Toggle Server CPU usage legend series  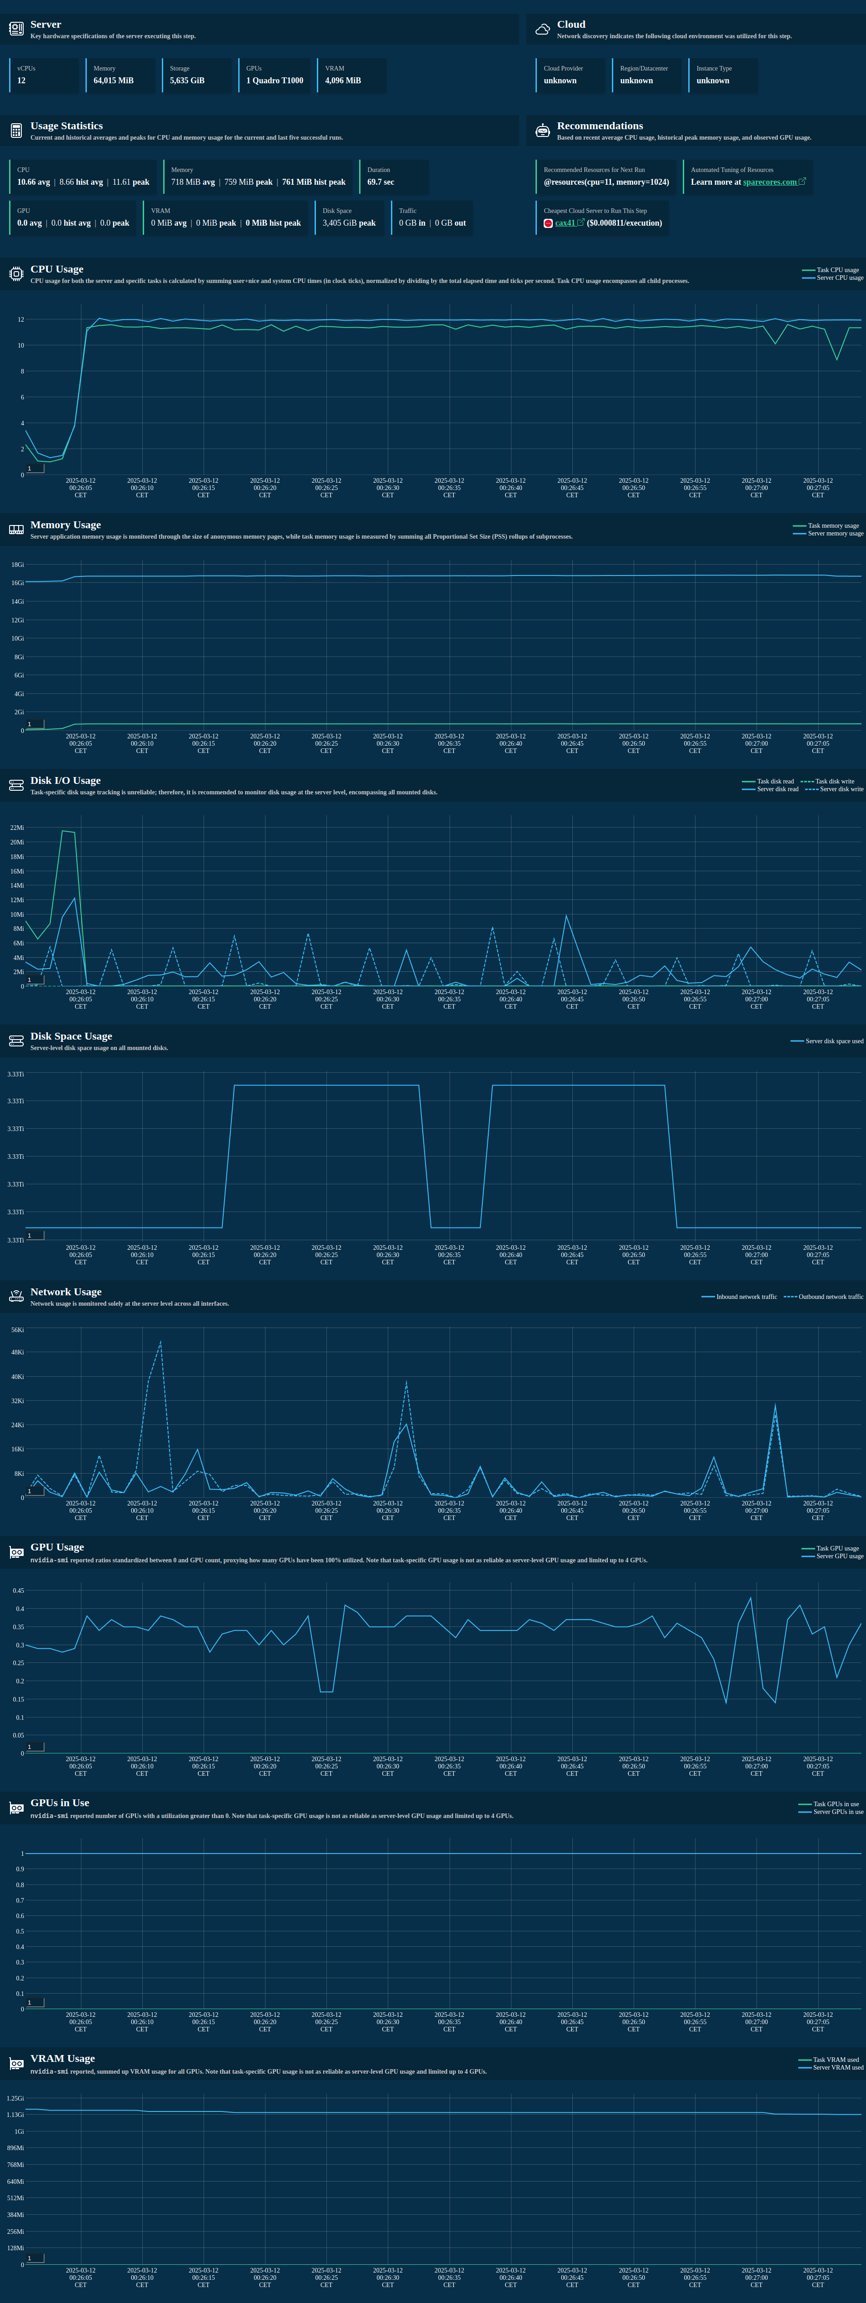[x=833, y=278]
